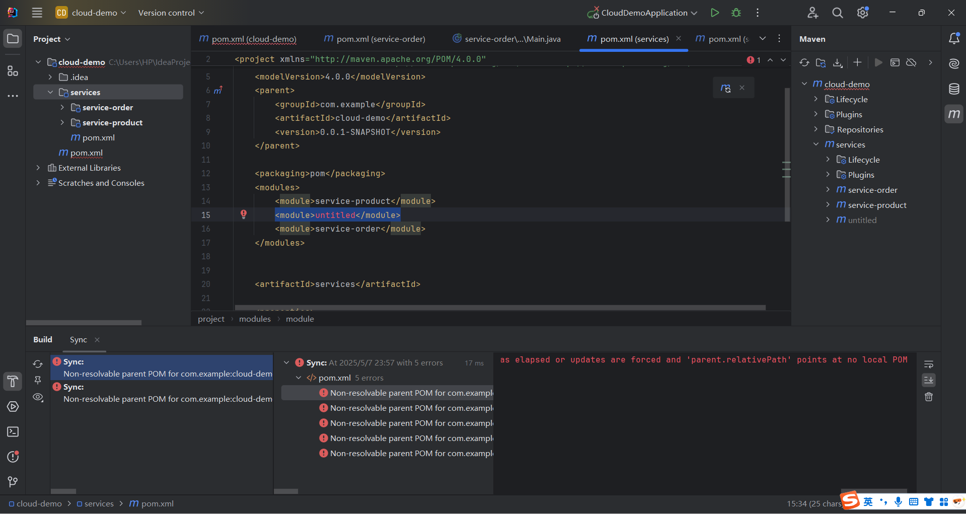Click generate sources and update folders icon
Screen dimensions: 966x514
821,62
